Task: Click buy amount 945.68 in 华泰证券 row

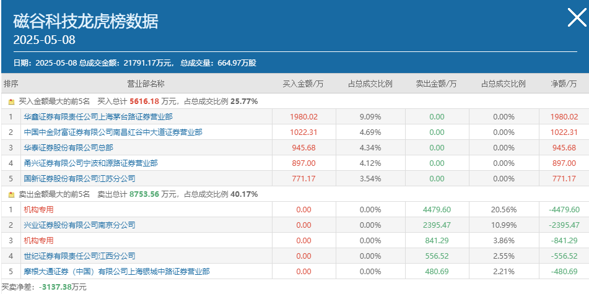Action: coord(303,147)
